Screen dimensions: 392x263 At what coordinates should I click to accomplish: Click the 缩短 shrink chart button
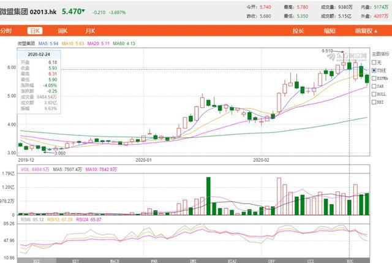[x=330, y=30]
